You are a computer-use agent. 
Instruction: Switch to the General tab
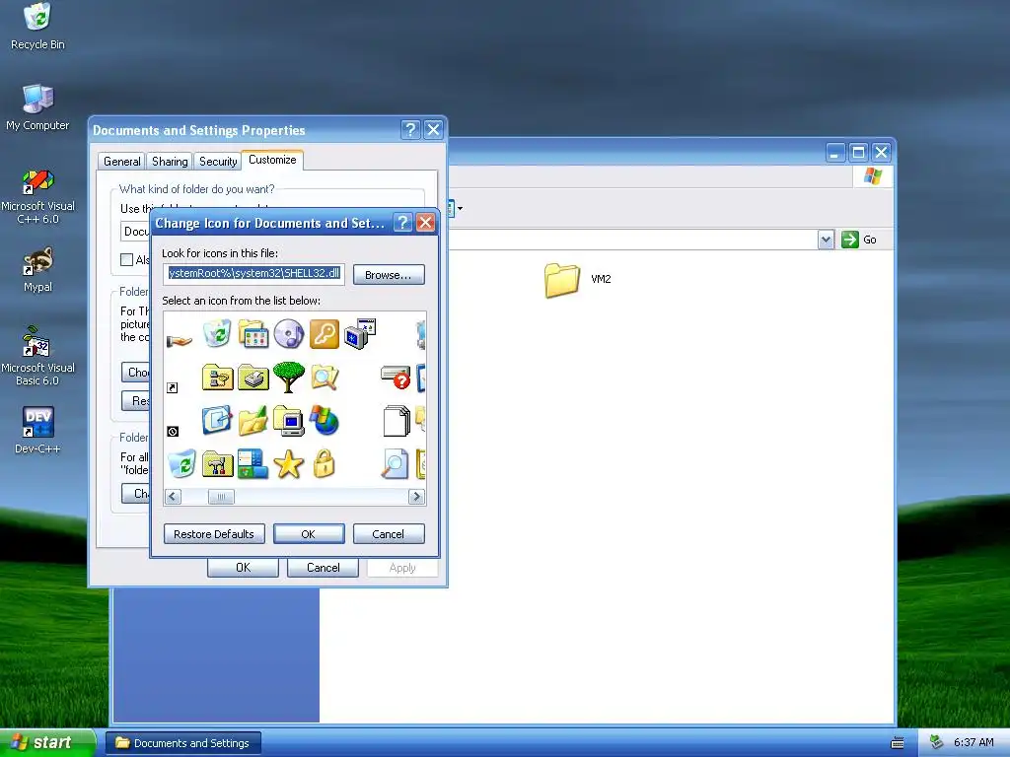pyautogui.click(x=121, y=162)
